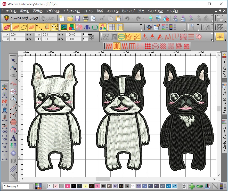This screenshot has width=228, height=191.
Task: Switch to CorelDRAW Graphics mode
Action: [x=21, y=18]
